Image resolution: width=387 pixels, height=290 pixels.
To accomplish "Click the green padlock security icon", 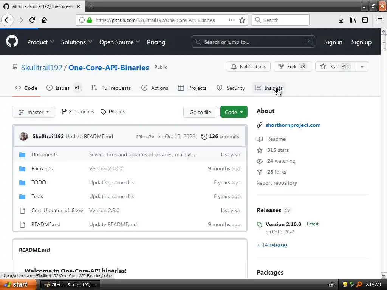I will [x=90, y=20].
